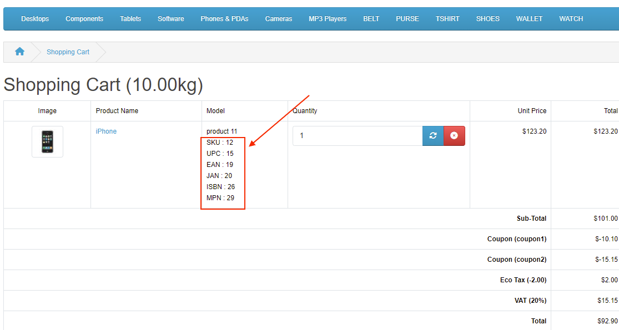Remove iPhone with red remove button
The width and height of the screenshot is (619, 330).
pyautogui.click(x=454, y=136)
